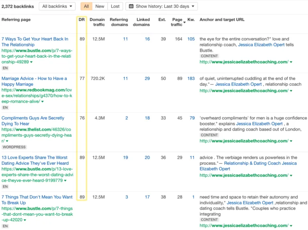The width and height of the screenshot is (308, 230).
Task: Click keywords value 105
Action: [191, 39]
